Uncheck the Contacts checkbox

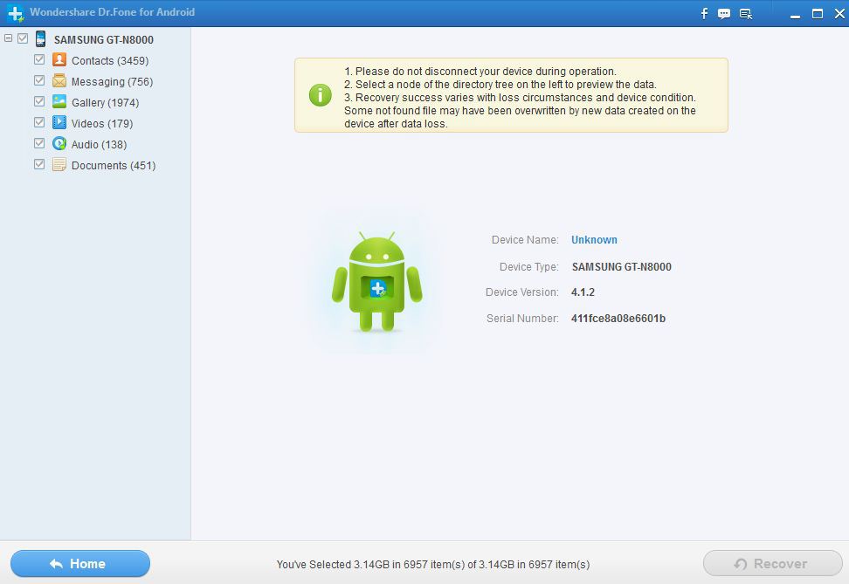pos(38,60)
